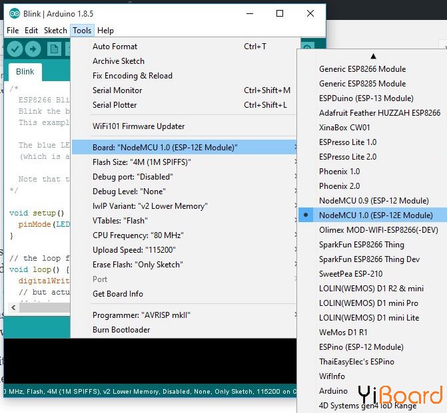Select WeMos D1 R1 board
This screenshot has height=413, width=447.
[x=372, y=333]
